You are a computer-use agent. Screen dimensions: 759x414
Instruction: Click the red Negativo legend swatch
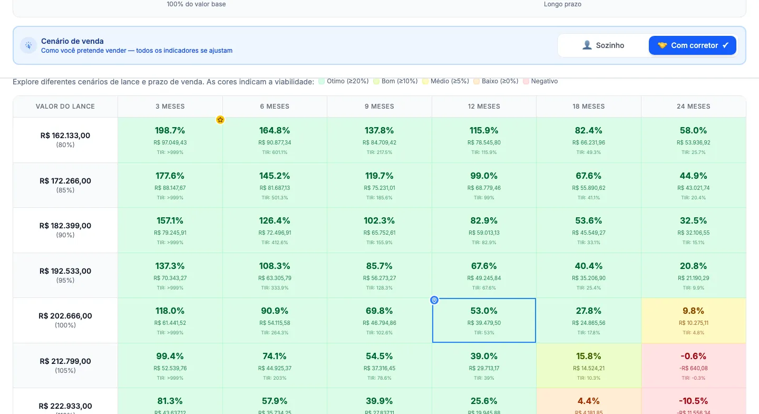[x=526, y=81]
